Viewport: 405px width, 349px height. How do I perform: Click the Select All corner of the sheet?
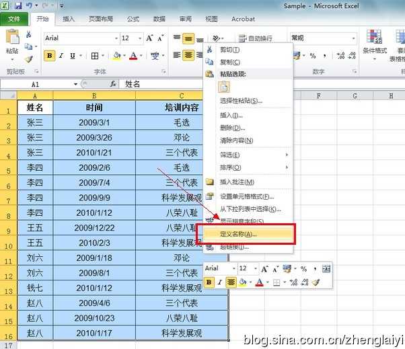(x=9, y=95)
